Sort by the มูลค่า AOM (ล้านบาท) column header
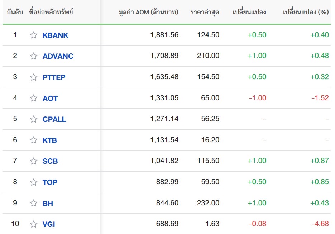This screenshot has height=234, width=335. pos(148,12)
